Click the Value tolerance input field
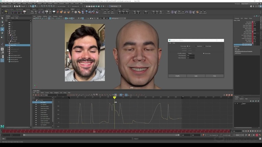 (190, 58)
